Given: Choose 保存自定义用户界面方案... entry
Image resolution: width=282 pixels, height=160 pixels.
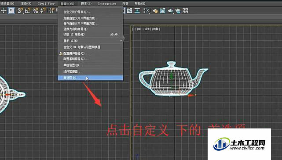Looking at the screenshot, I should (90, 24).
